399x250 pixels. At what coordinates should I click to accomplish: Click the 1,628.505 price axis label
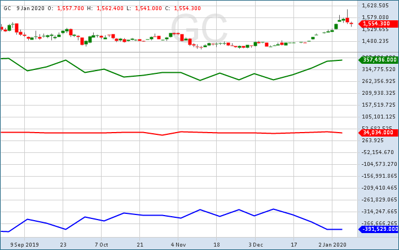(375, 6)
